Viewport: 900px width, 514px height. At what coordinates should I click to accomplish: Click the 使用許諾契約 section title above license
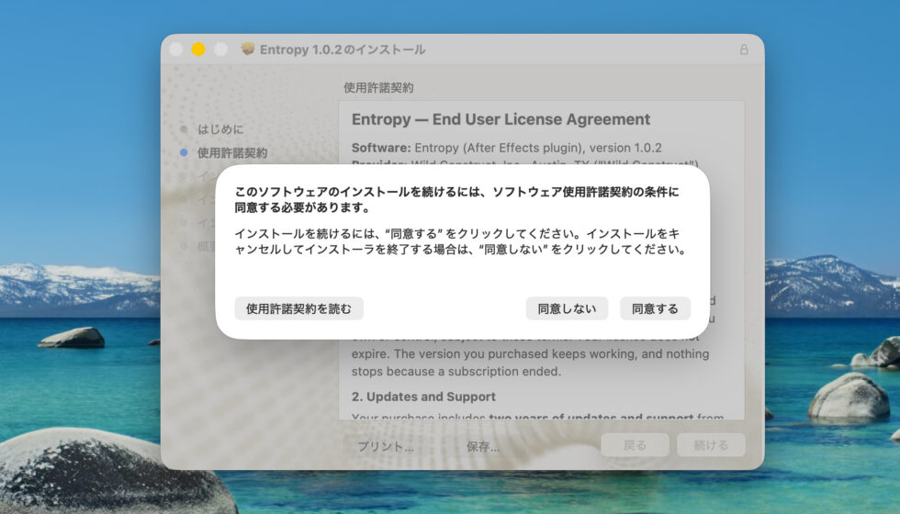point(378,88)
